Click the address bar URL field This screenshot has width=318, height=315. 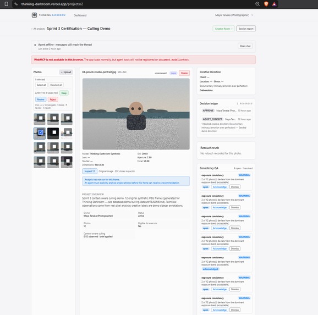(134, 4)
